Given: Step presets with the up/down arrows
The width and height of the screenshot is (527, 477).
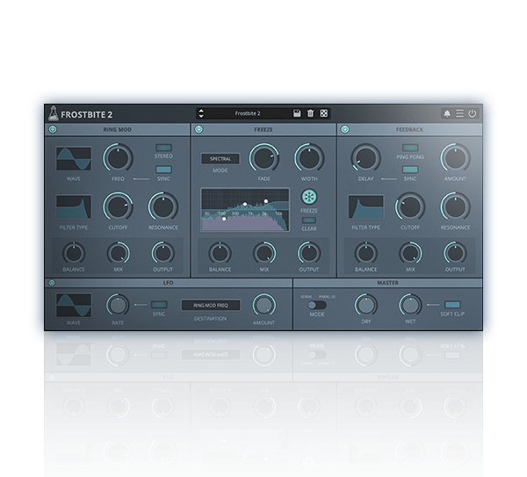Looking at the screenshot, I should [x=201, y=113].
